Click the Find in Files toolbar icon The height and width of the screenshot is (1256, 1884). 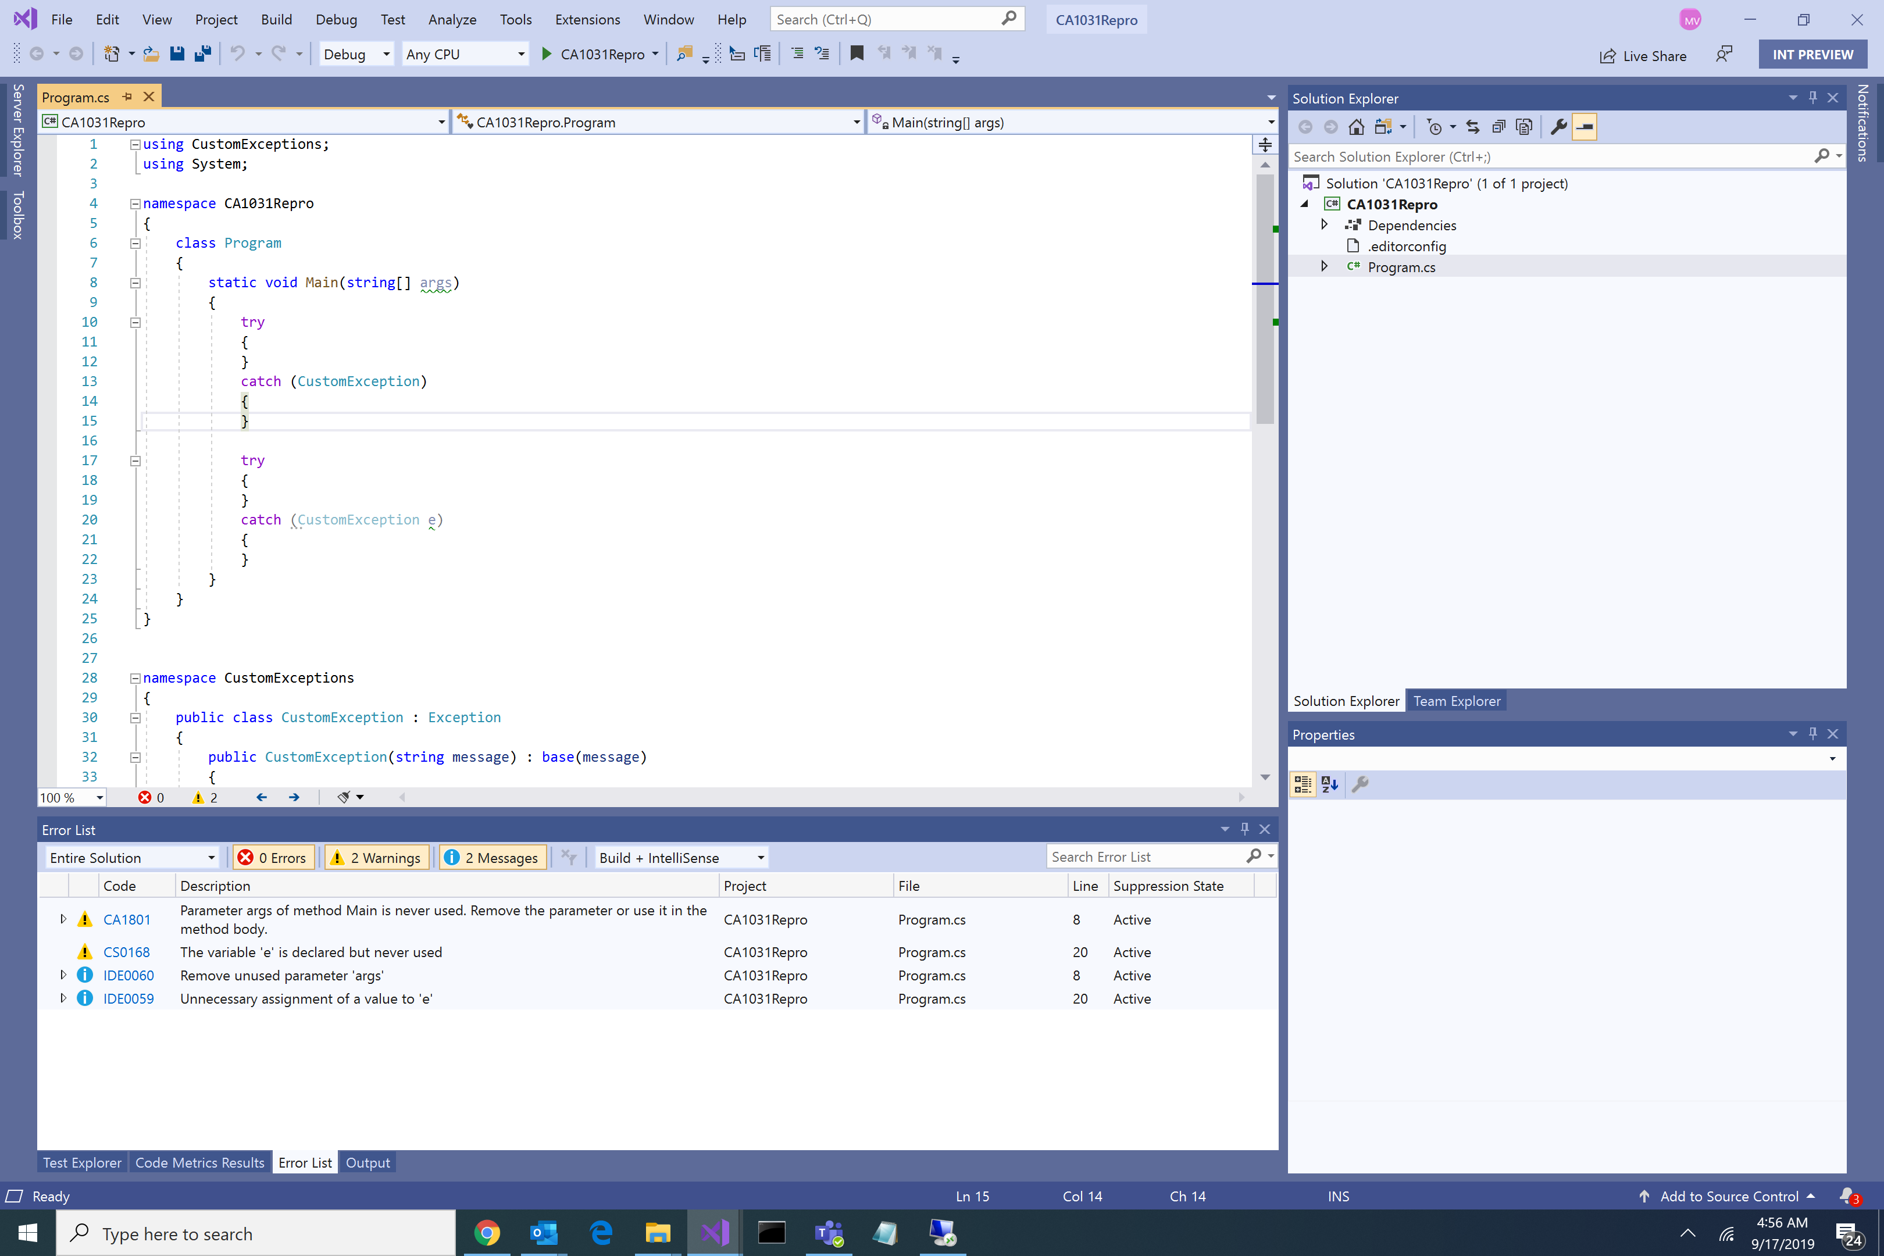coord(684,53)
